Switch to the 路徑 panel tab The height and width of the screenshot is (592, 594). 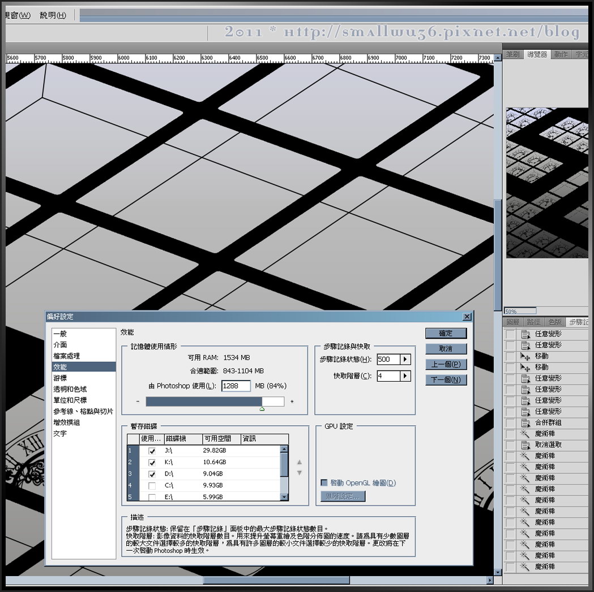point(534,322)
